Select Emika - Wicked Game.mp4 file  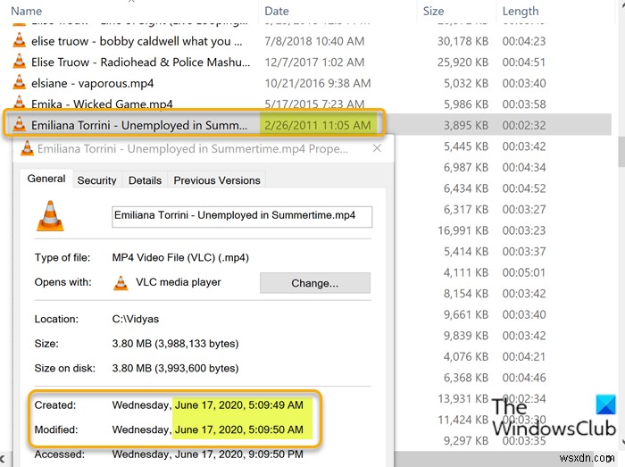(102, 104)
